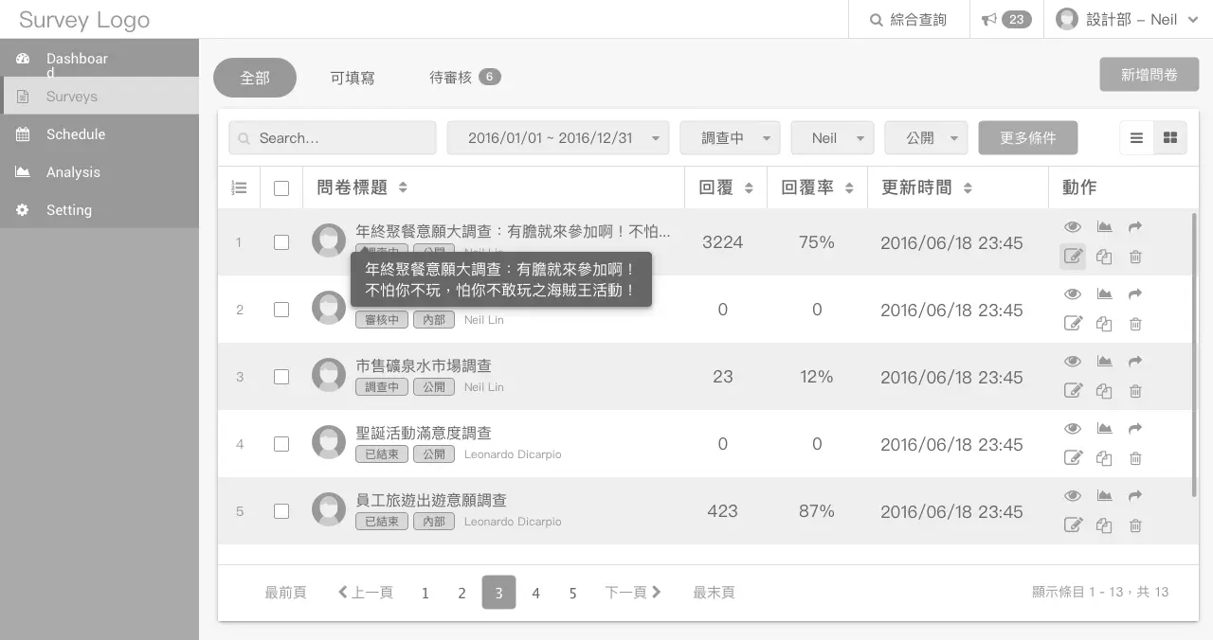This screenshot has height=640, width=1213.
Task: Toggle the select-all checkbox in table header
Action: pos(281,188)
